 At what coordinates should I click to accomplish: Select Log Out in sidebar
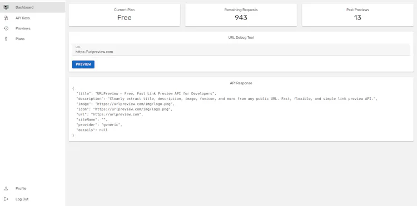point(32,199)
